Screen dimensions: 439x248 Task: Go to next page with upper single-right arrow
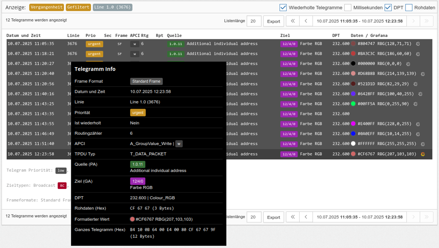(x=413, y=21)
